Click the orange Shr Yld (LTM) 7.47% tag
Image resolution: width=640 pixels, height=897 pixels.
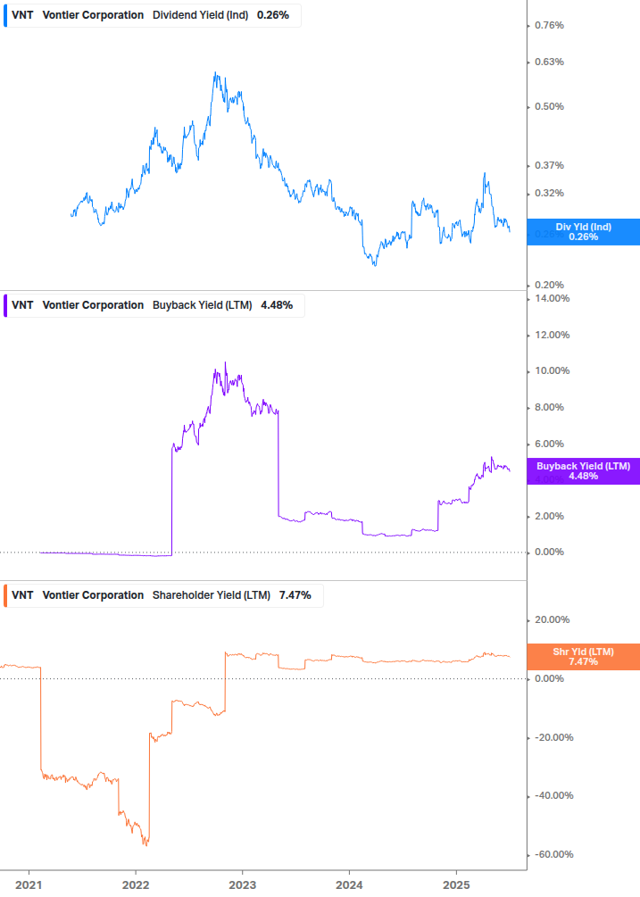pyautogui.click(x=584, y=657)
